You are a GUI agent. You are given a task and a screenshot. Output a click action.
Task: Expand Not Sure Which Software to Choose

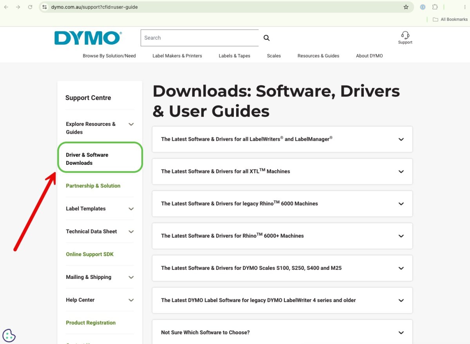pyautogui.click(x=282, y=332)
